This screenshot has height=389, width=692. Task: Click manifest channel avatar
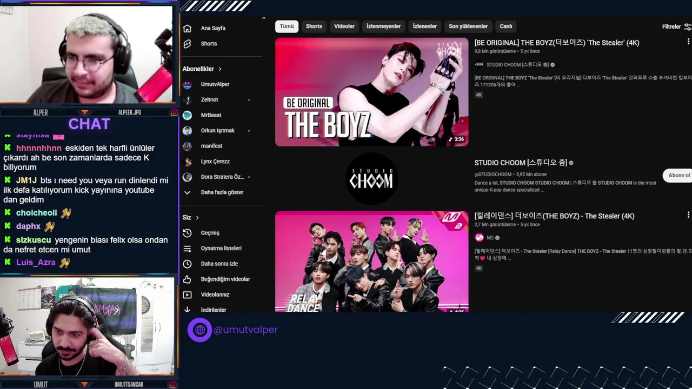(x=187, y=146)
